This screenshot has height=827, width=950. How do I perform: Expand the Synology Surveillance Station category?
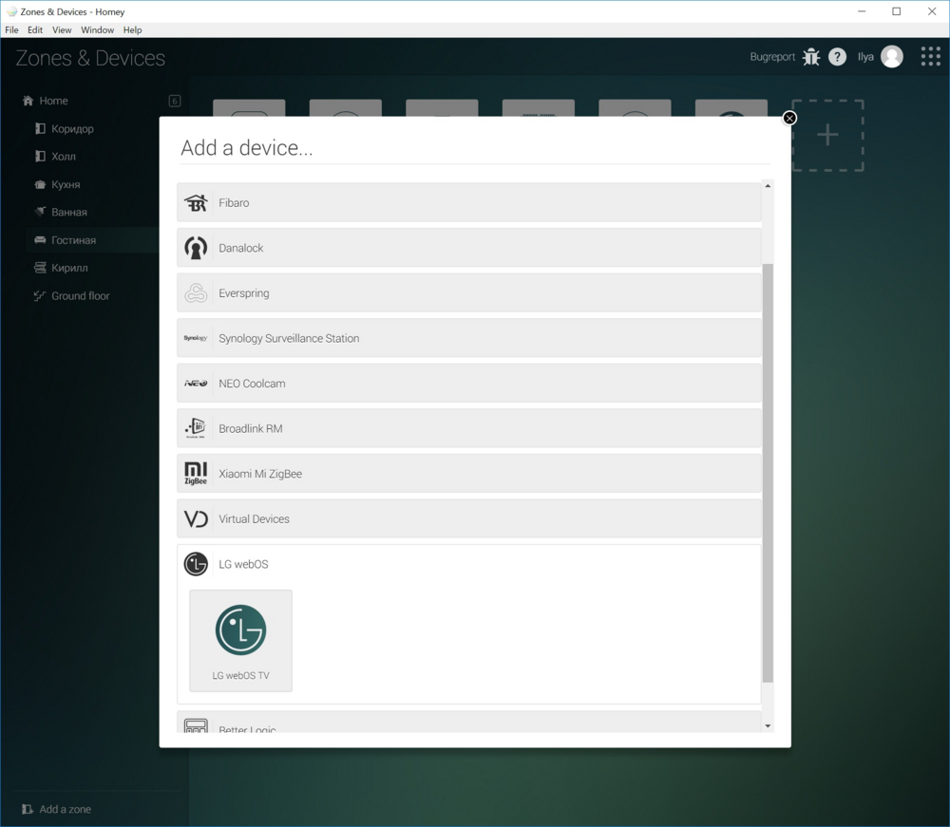coord(469,338)
